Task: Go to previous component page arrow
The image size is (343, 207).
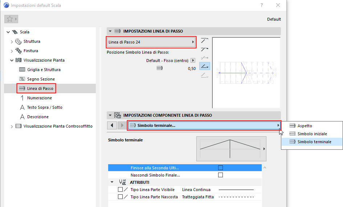Action: pos(112,125)
